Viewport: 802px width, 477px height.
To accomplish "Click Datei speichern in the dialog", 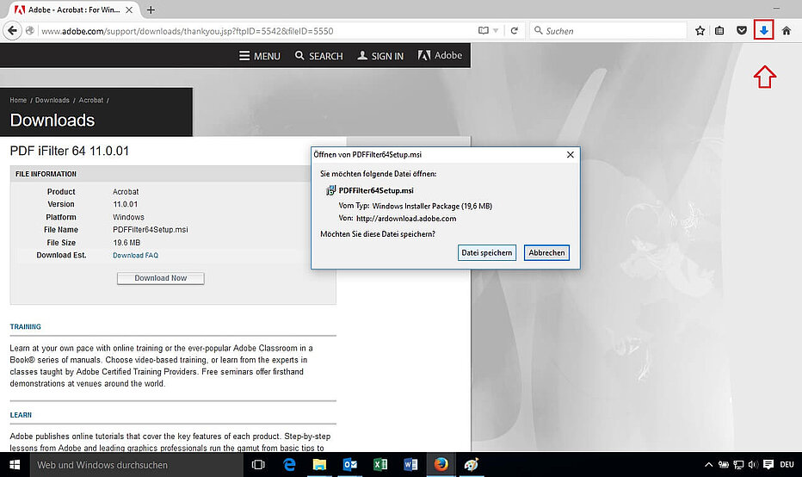I will pyautogui.click(x=486, y=252).
